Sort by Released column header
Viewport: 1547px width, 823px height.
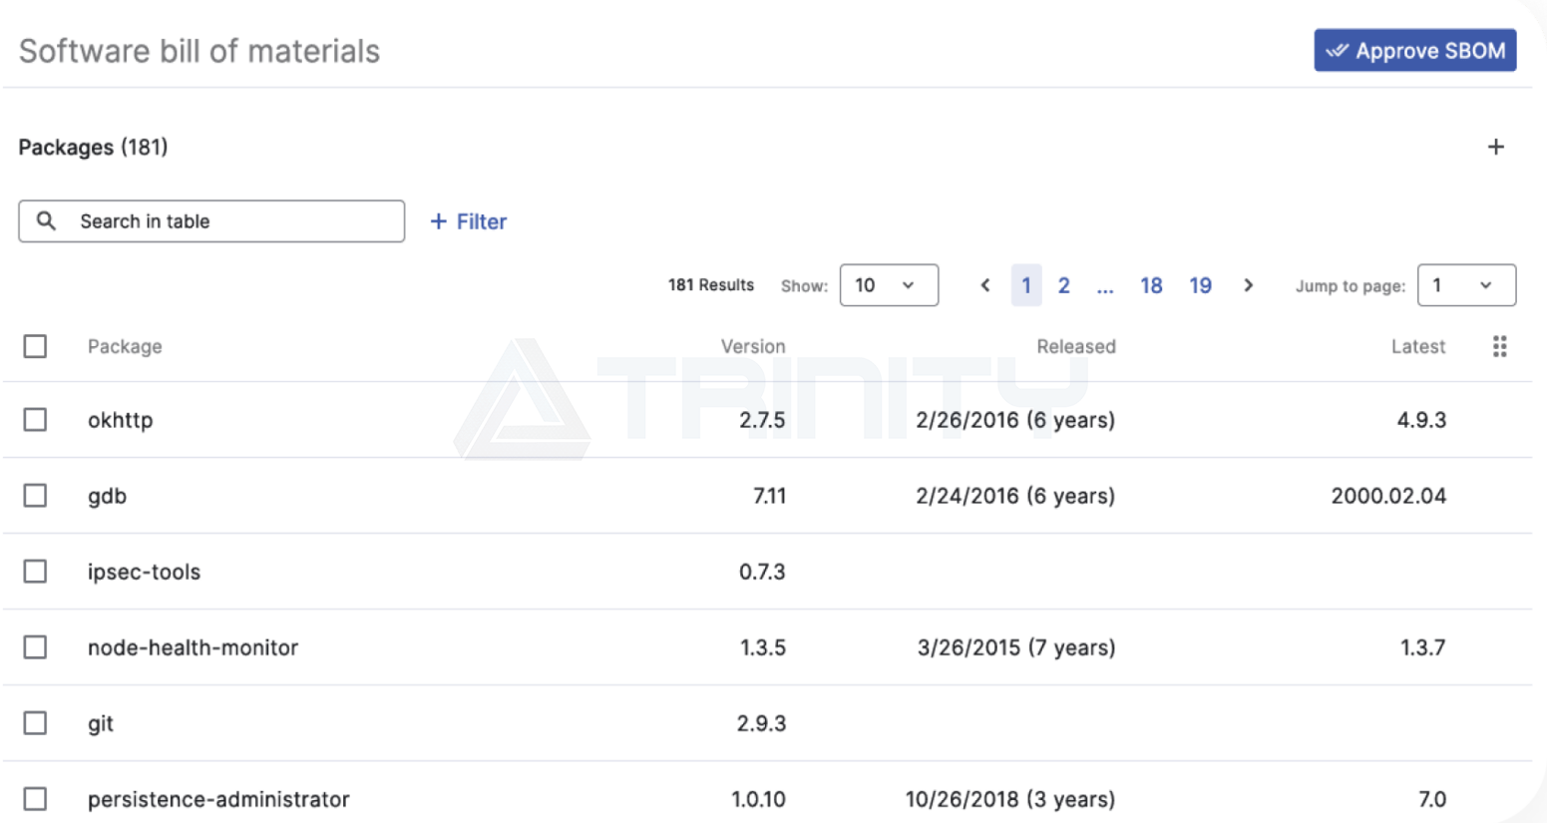[1076, 346]
